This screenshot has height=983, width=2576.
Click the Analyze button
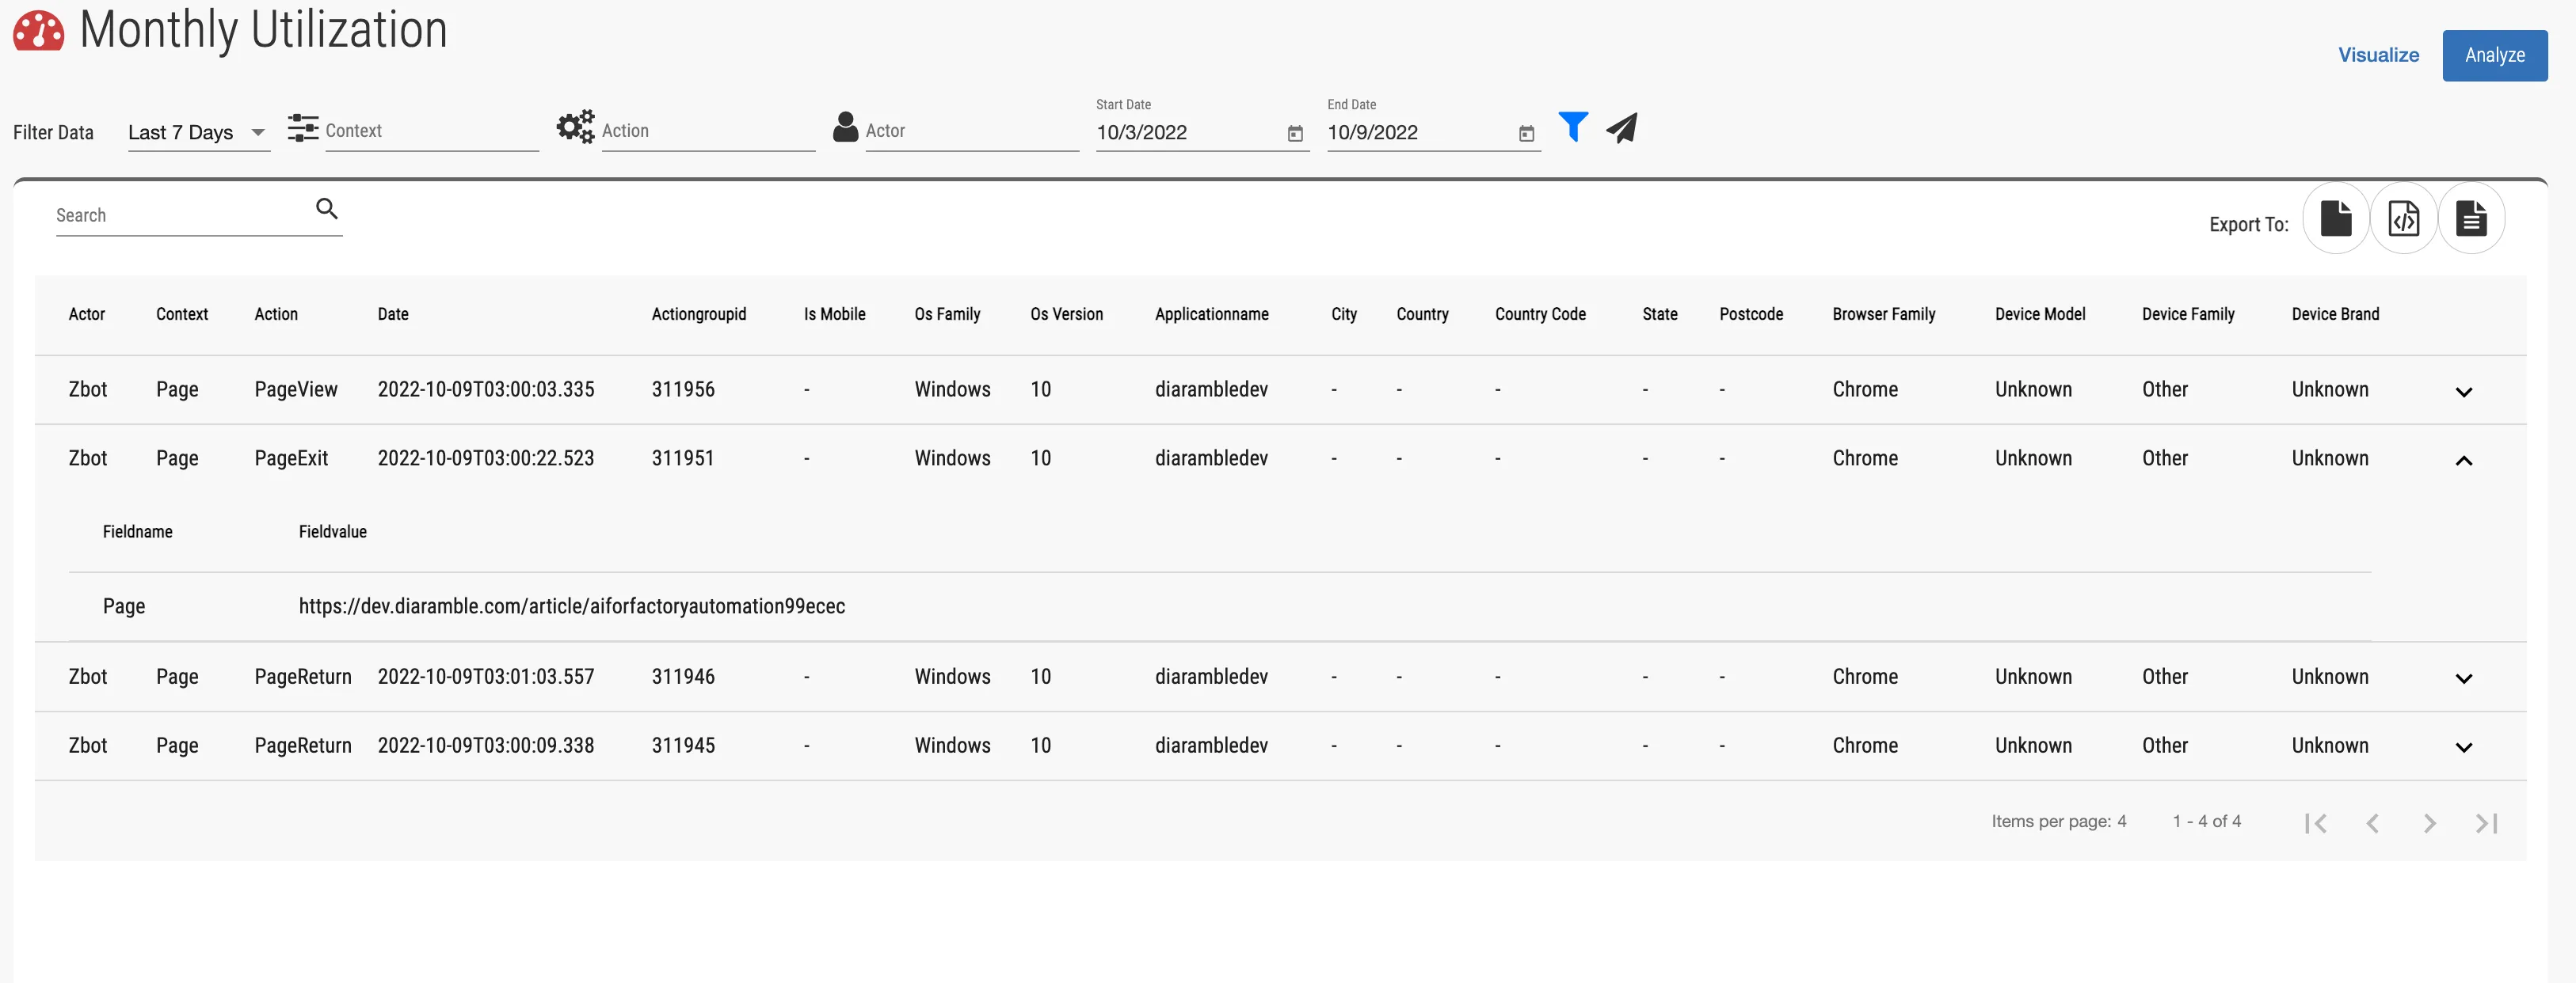coord(2494,55)
